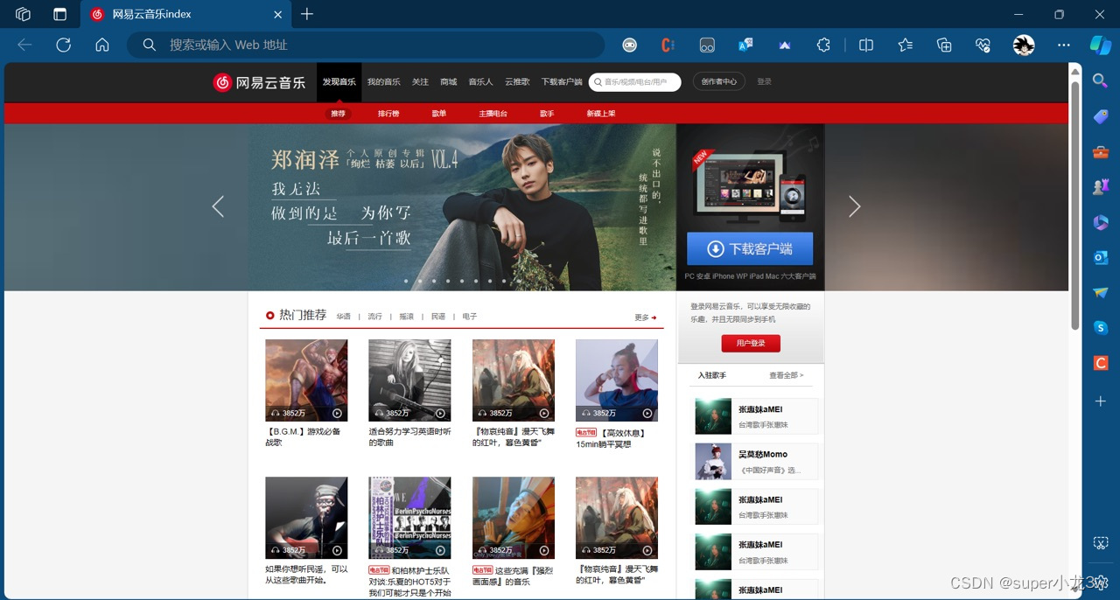Viewport: 1120px width, 600px height.
Task: Open the Berlin Psycho Nurses playlist cover
Action: 409,518
